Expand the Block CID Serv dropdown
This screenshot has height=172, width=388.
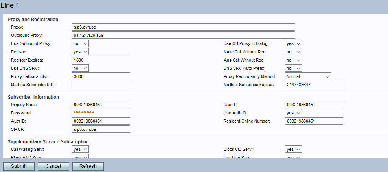pyautogui.click(x=293, y=149)
